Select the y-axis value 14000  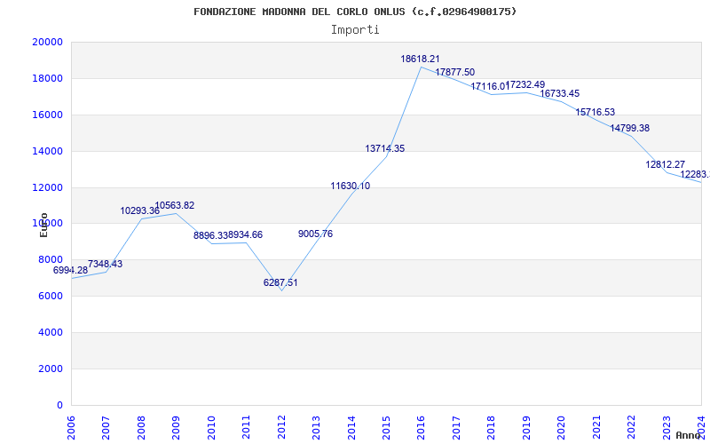(48, 151)
